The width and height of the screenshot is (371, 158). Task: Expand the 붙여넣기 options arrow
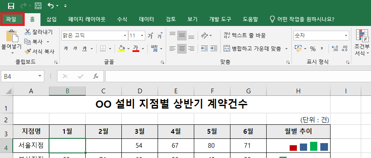[12, 53]
